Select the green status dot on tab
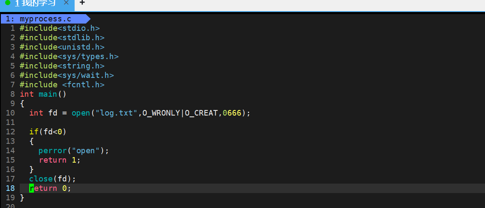Viewport: 485px width, 208px height. point(8,3)
